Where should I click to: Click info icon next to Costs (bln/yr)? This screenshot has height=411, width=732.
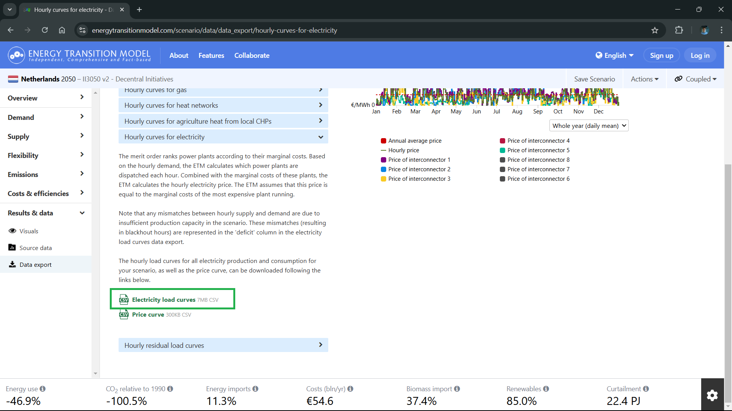click(x=350, y=389)
